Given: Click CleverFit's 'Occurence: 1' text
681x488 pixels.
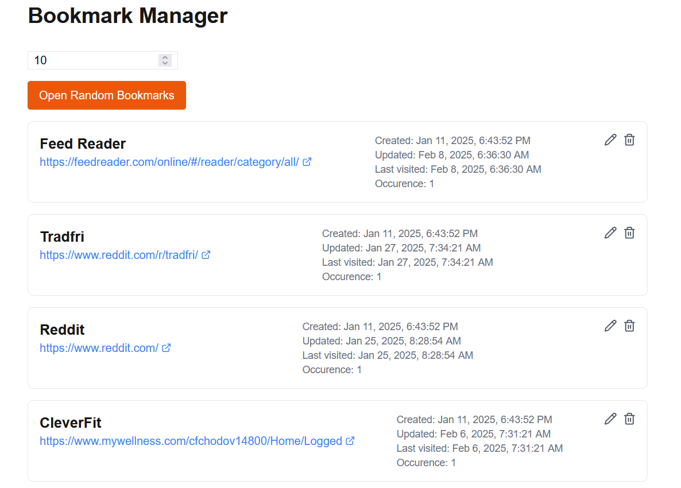Looking at the screenshot, I should (x=426, y=462).
